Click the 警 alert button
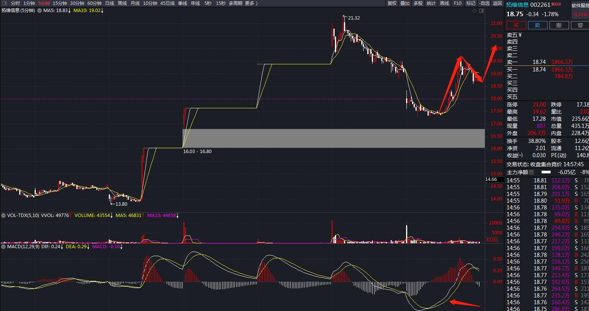The width and height of the screenshot is (589, 311). click(x=580, y=25)
